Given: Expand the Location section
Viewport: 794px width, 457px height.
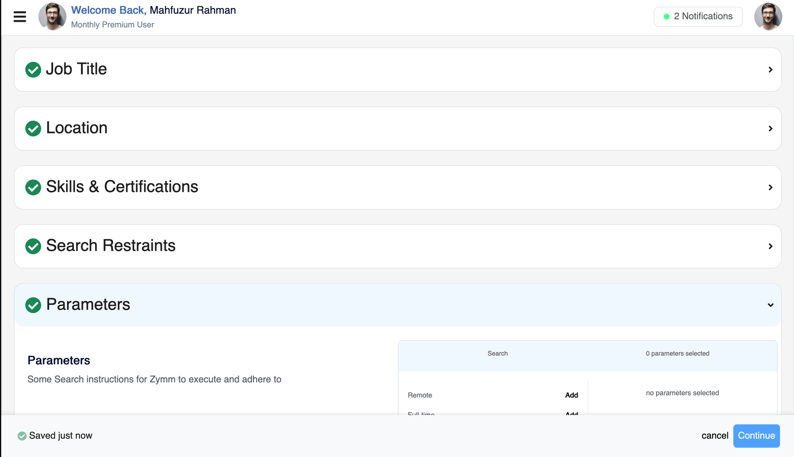Looking at the screenshot, I should tap(770, 128).
